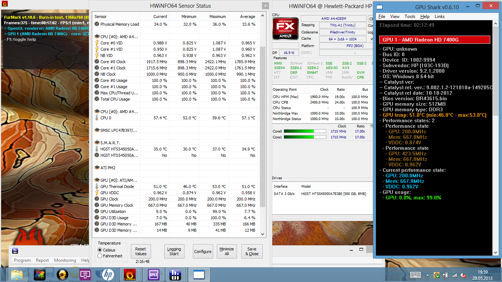Close the HWiNFO64 Sensor Status window
The image size is (502, 282).
point(265,6)
